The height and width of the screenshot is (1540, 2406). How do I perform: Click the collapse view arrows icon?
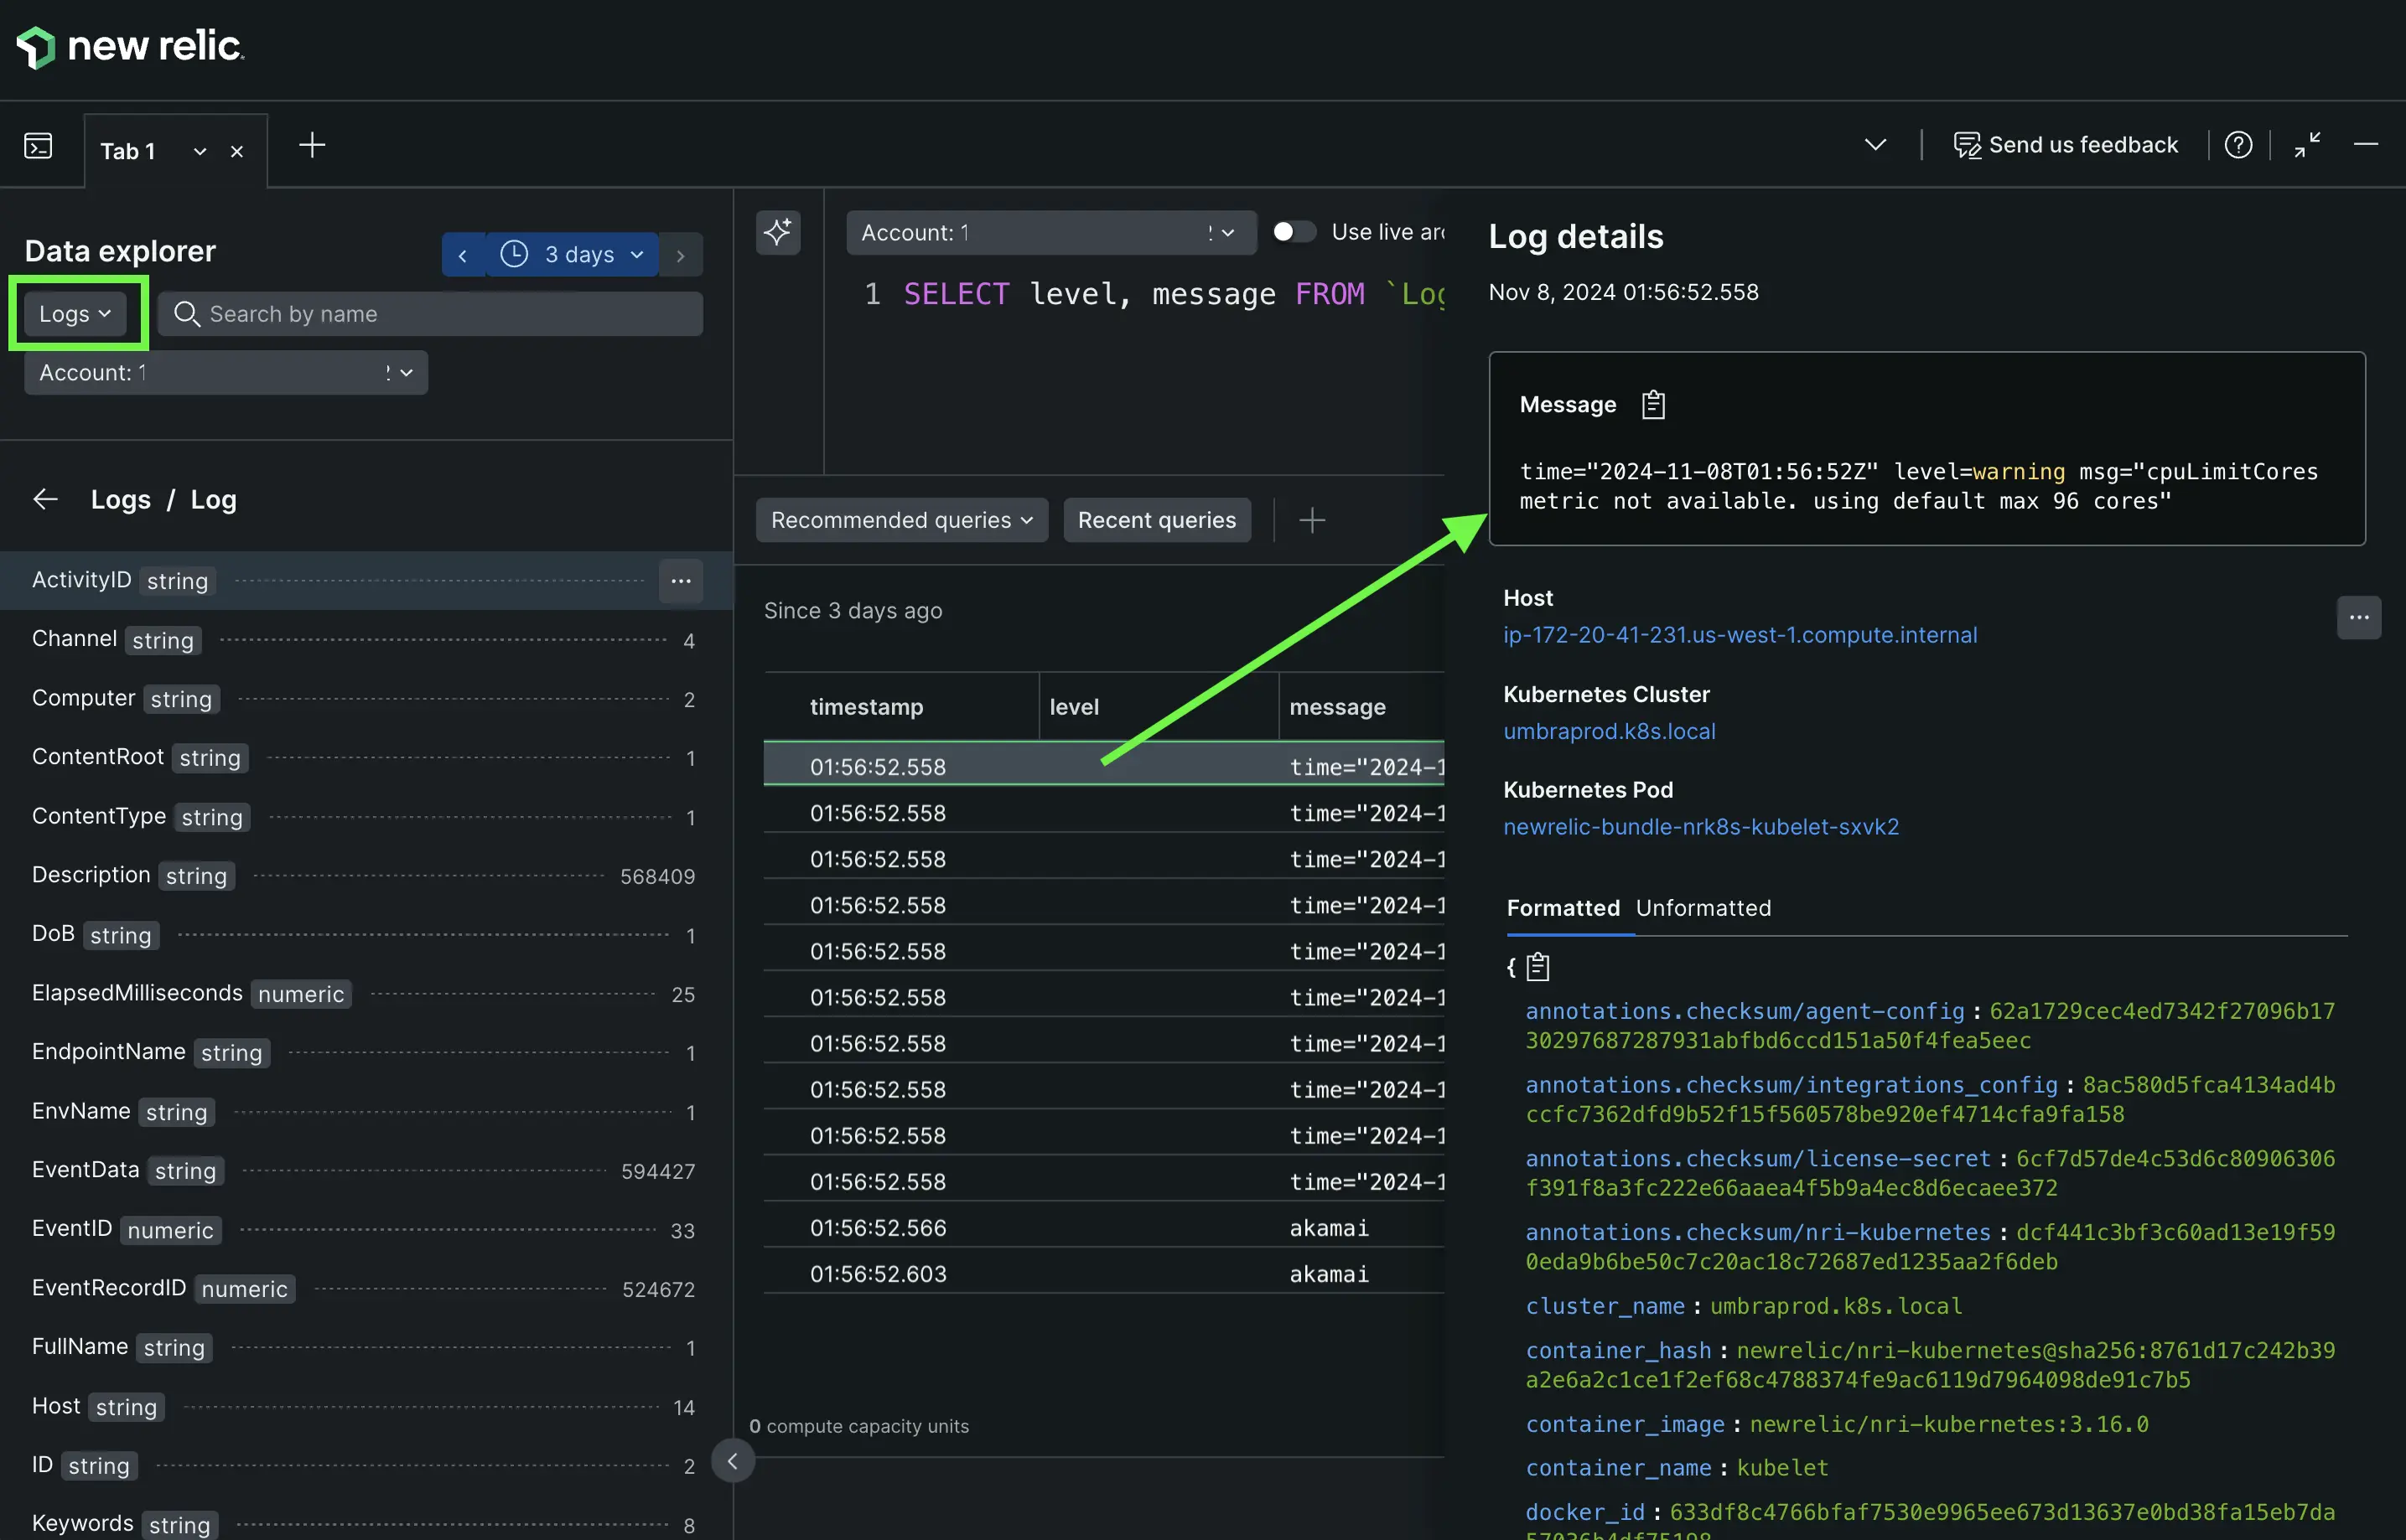tap(2308, 145)
